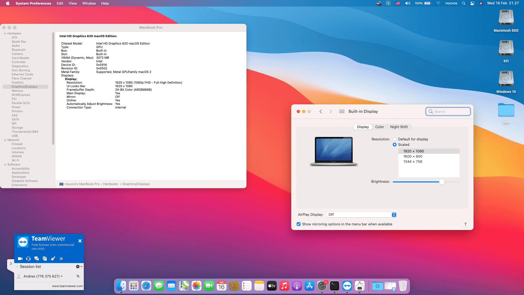The width and height of the screenshot is (524, 295).
Task: Uncheck Show mirroring options in the menu bar
Action: 299,224
